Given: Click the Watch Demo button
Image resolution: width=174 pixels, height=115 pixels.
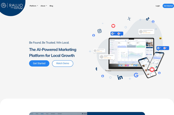Looking at the screenshot, I should [63, 63].
